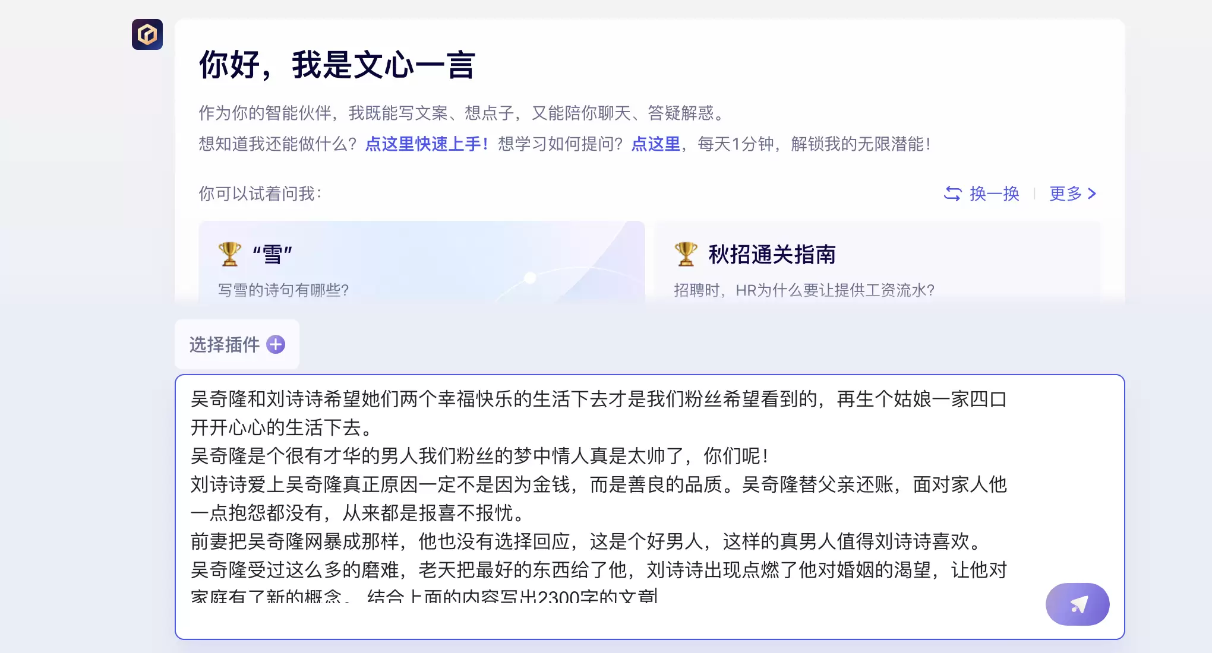The image size is (1212, 653).
Task: Click the trophy icon on 秋招通关指南 card
Action: [686, 254]
